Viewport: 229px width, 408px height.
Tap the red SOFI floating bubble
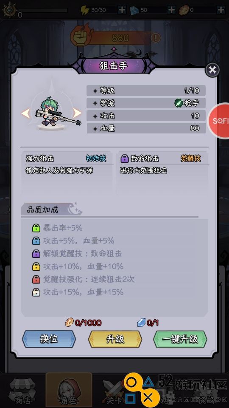(219, 121)
